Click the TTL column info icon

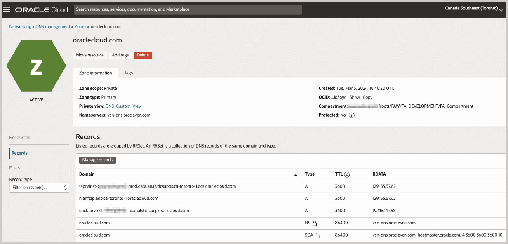point(347,174)
